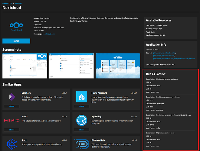Screen dimensions: 200x151
Task: Open the nextcloud.com homepage link
Action: click(x=49, y=34)
